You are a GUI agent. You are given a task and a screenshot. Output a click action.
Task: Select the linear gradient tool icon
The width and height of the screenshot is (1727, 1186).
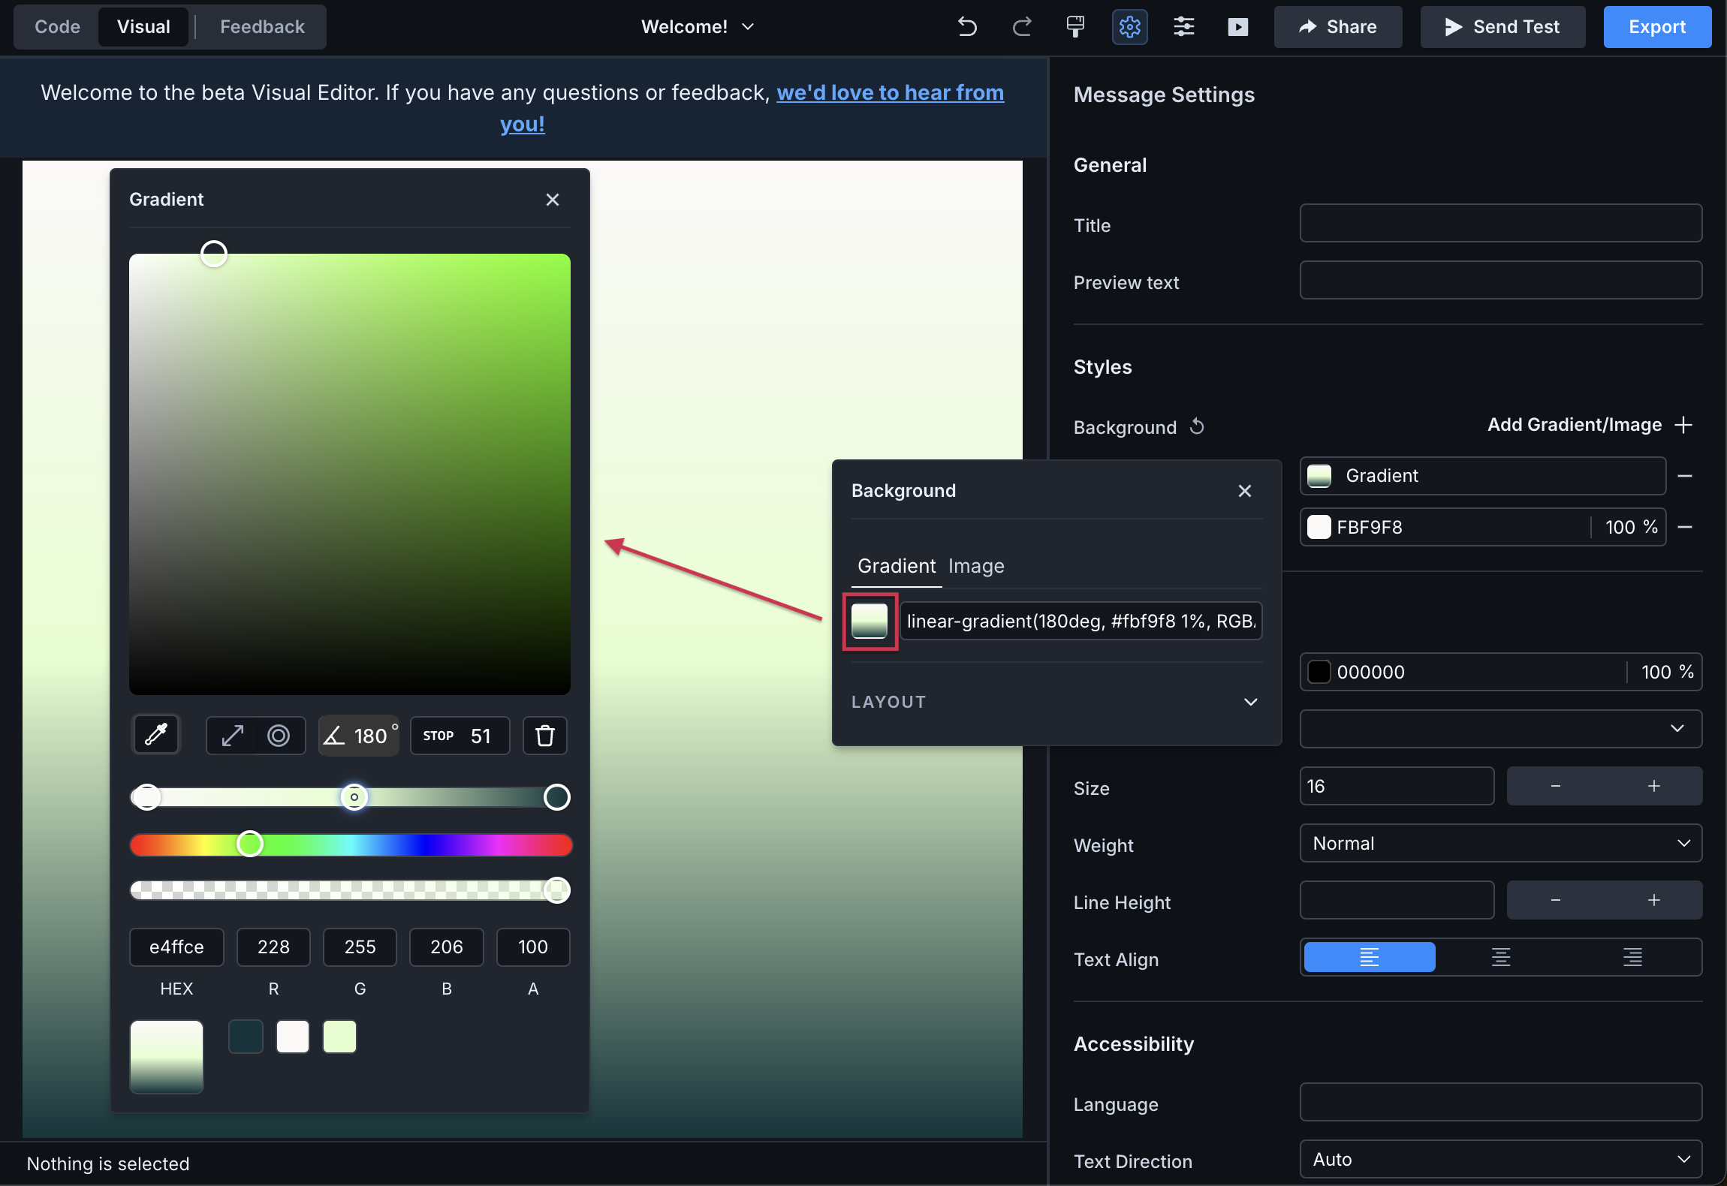point(232,735)
